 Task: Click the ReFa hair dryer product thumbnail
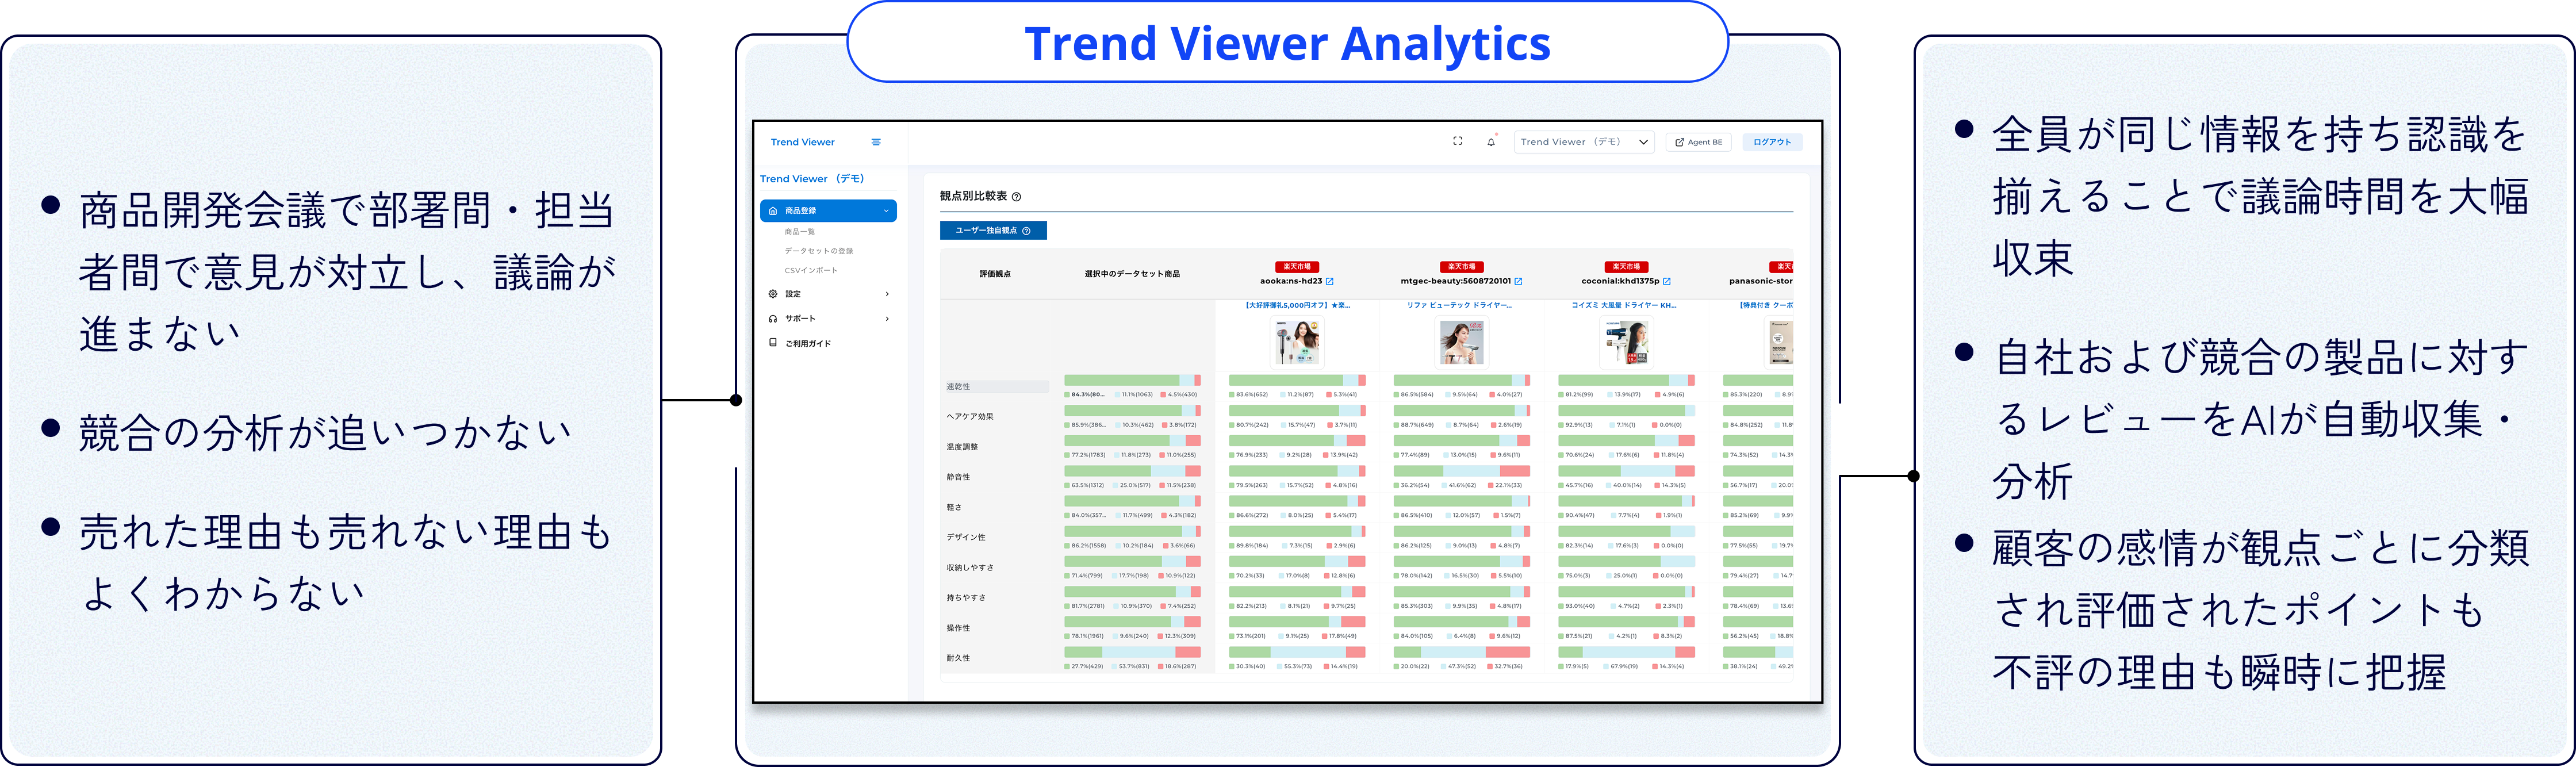tap(1461, 342)
